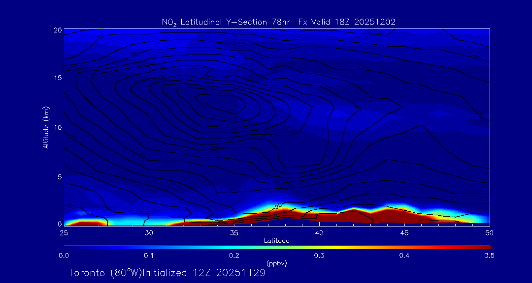
Task: Click the 'Toronto (80°W)Initialized 12Z 20251129' footer text
Action: 167,273
